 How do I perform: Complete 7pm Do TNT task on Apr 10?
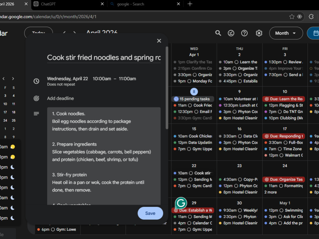[x=280, y=112]
